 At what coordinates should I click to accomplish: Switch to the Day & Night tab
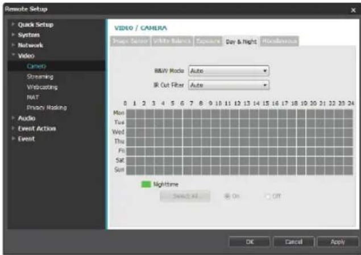pos(241,41)
